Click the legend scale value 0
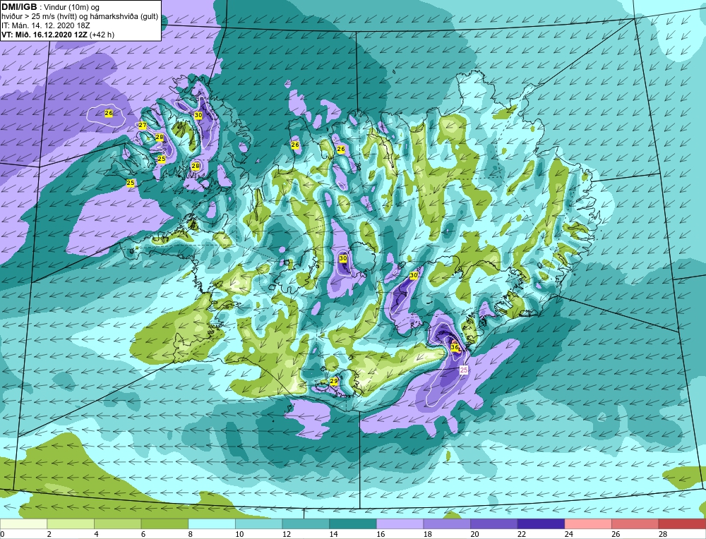The width and height of the screenshot is (706, 539). [x=2, y=534]
